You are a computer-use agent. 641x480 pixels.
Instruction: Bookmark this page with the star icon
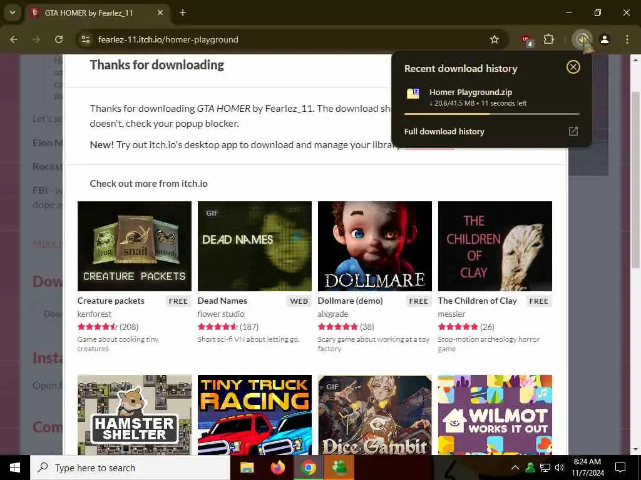pyautogui.click(x=495, y=39)
